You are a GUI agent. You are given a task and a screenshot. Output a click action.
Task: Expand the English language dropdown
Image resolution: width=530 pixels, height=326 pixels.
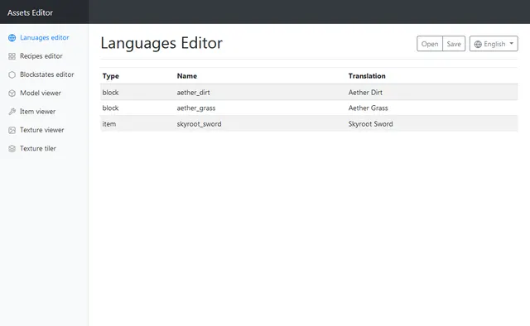tap(494, 44)
